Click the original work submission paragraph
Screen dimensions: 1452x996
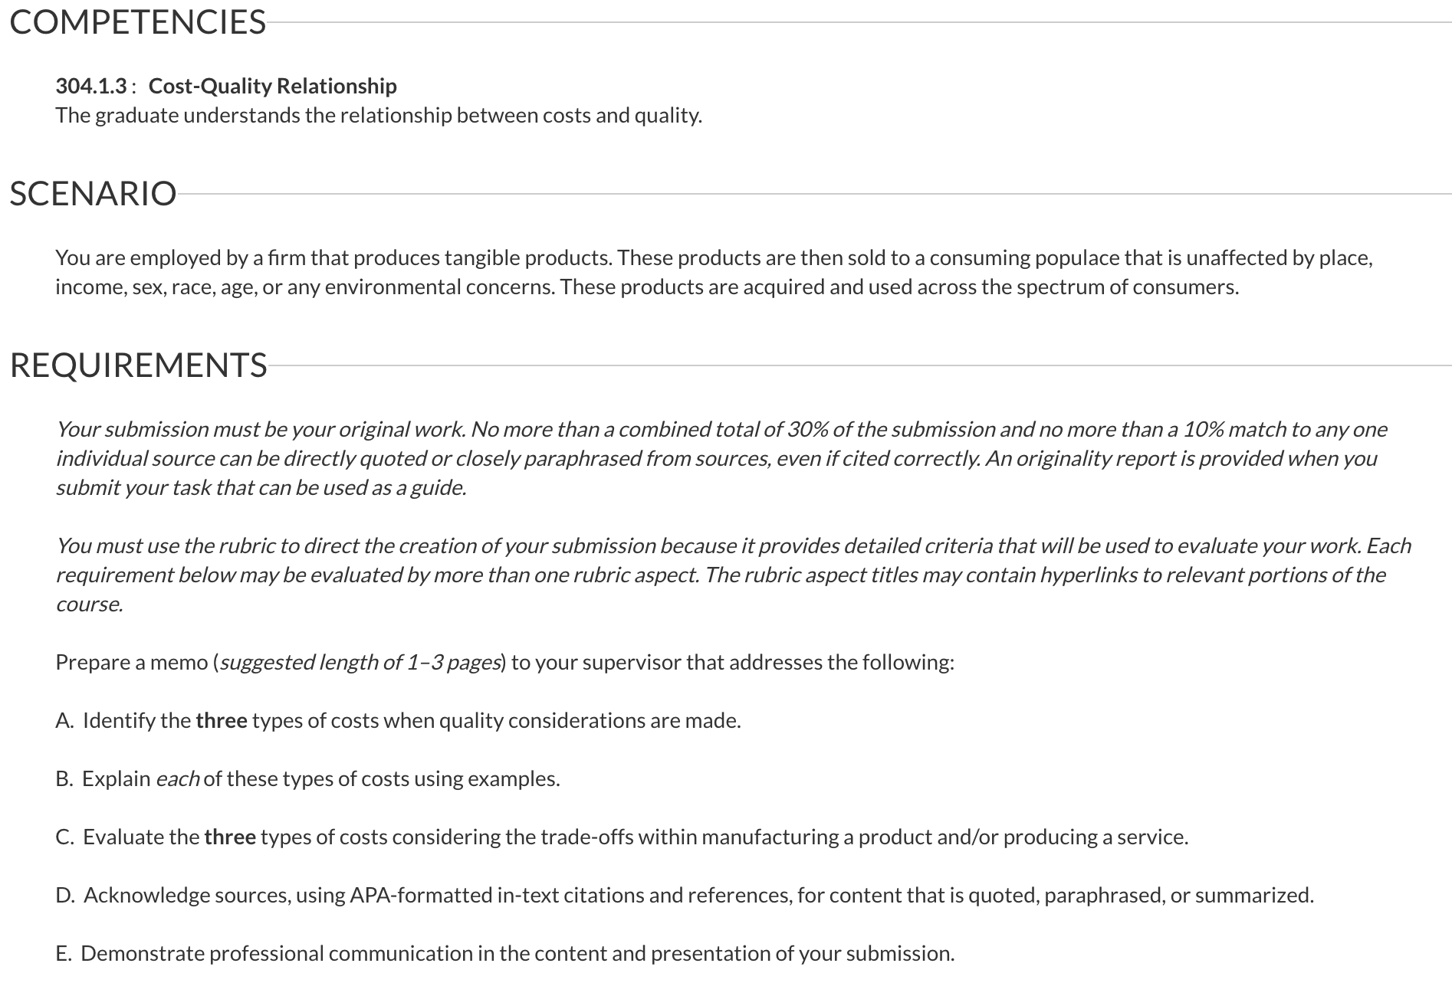point(721,458)
